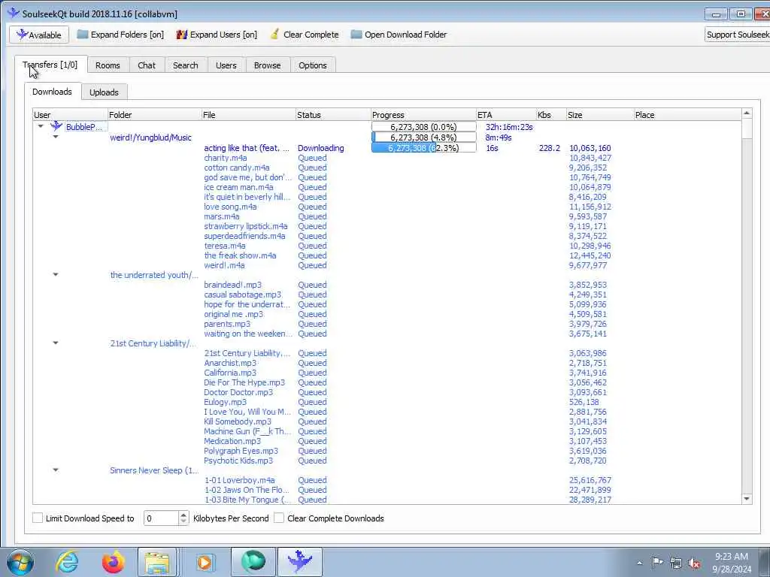Click the Clear Complete broom icon
Viewport: 770px width, 577px height.
coord(275,35)
